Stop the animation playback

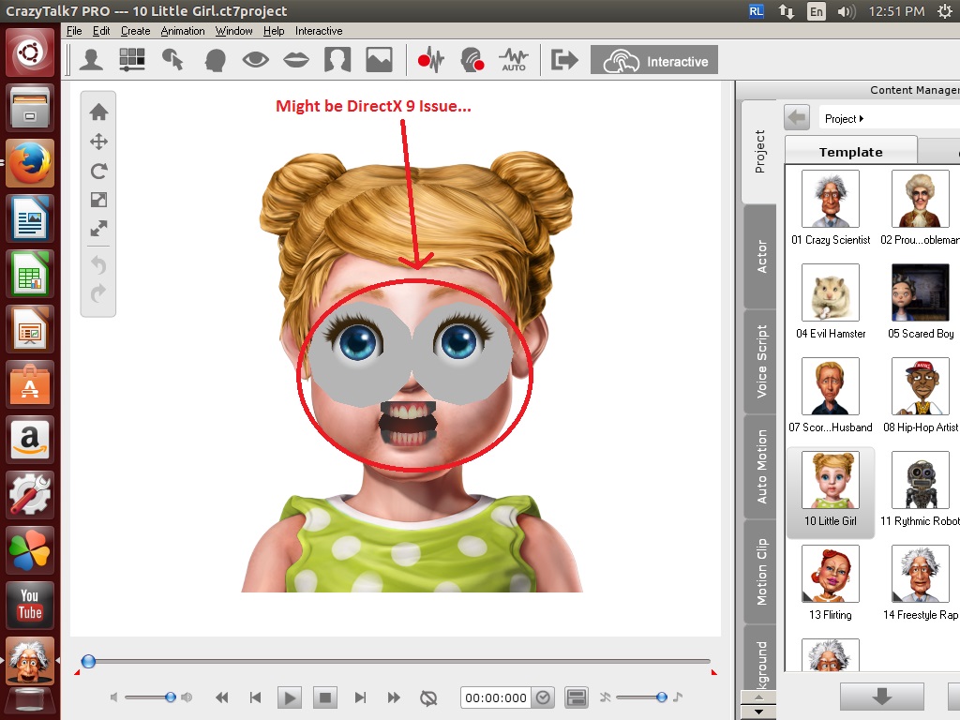pyautogui.click(x=325, y=697)
